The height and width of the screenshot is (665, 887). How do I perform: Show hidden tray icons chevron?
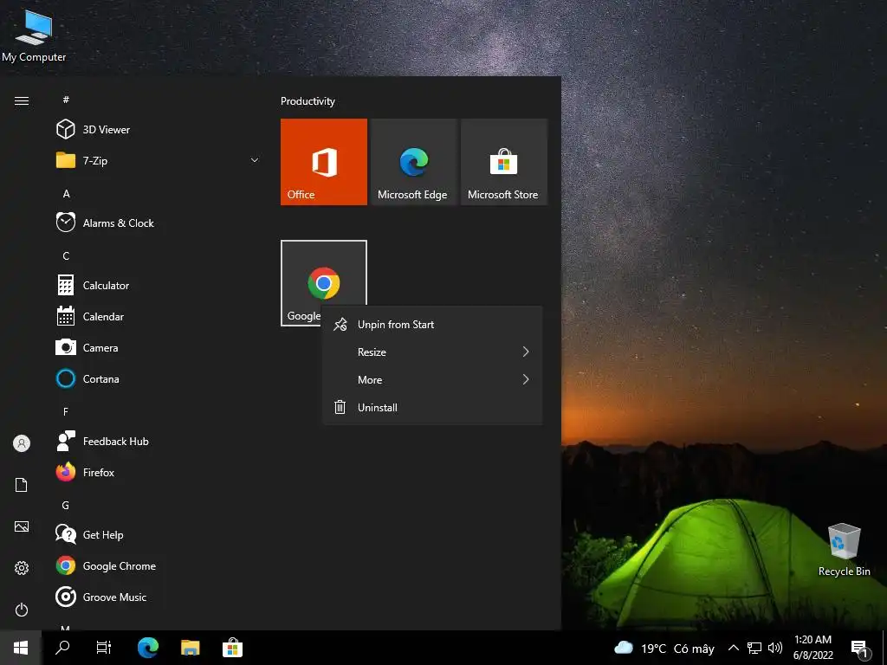tap(733, 648)
